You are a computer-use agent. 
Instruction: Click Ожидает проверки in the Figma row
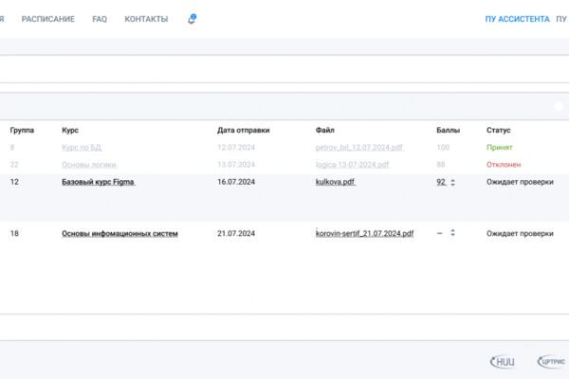pos(520,182)
